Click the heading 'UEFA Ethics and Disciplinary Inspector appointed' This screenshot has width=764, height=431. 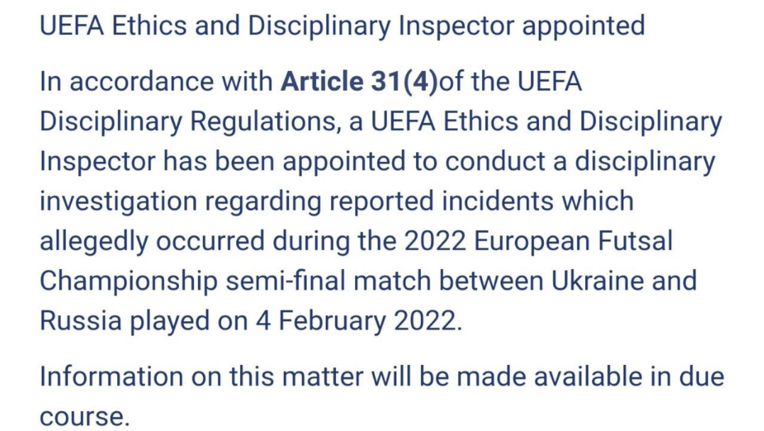[342, 26]
